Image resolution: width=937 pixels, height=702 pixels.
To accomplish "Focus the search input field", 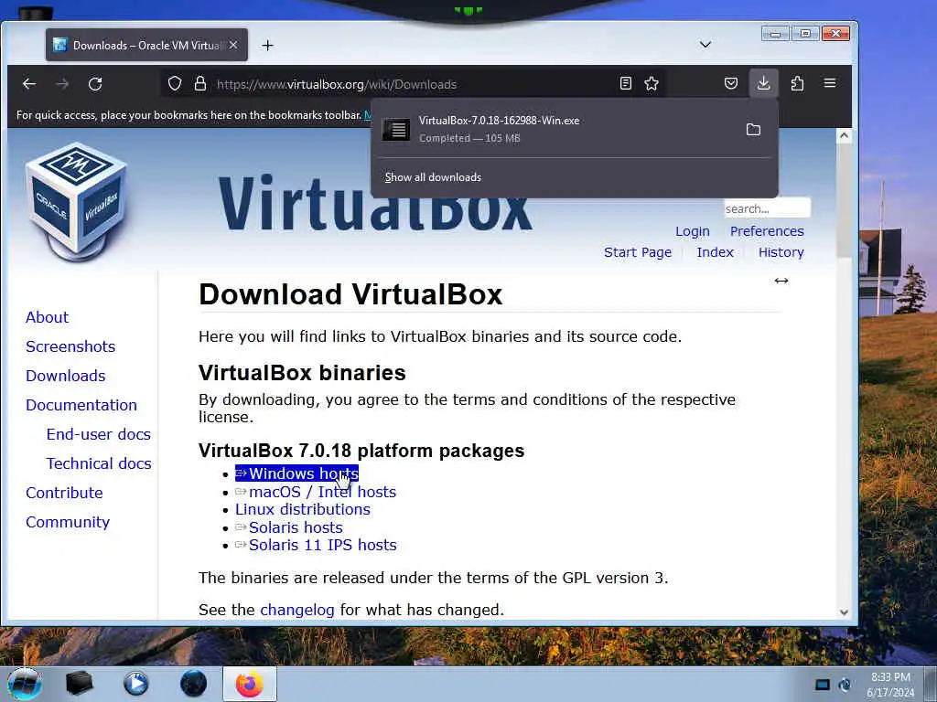I will click(768, 208).
